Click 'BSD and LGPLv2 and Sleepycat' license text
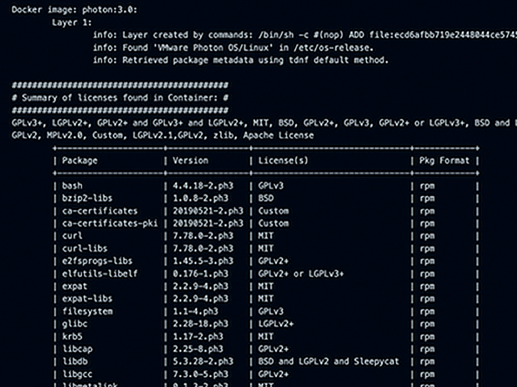 tap(328, 362)
